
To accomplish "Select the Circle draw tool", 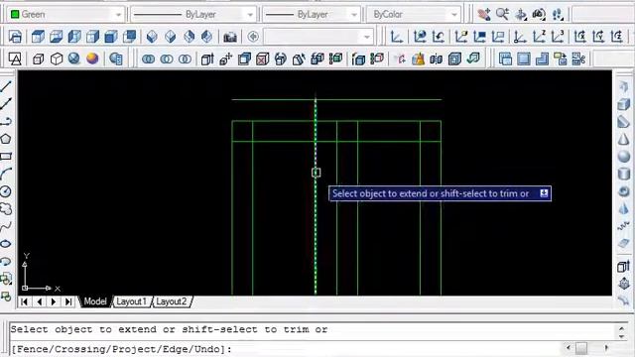I will (x=6, y=191).
